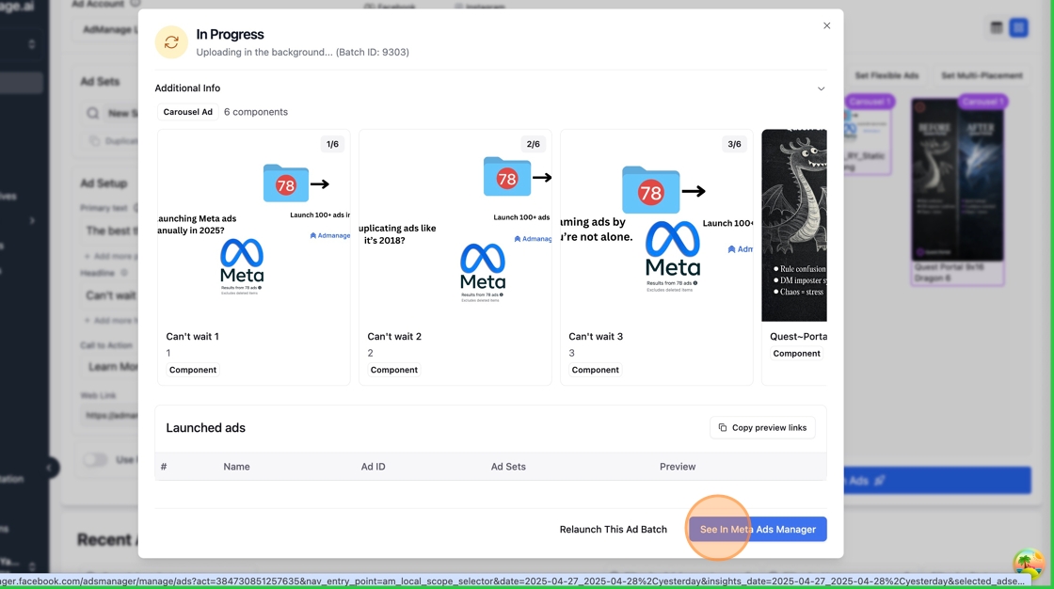This screenshot has height=589, width=1054.
Task: Click the copy icon in Copy preview links
Action: [723, 427]
